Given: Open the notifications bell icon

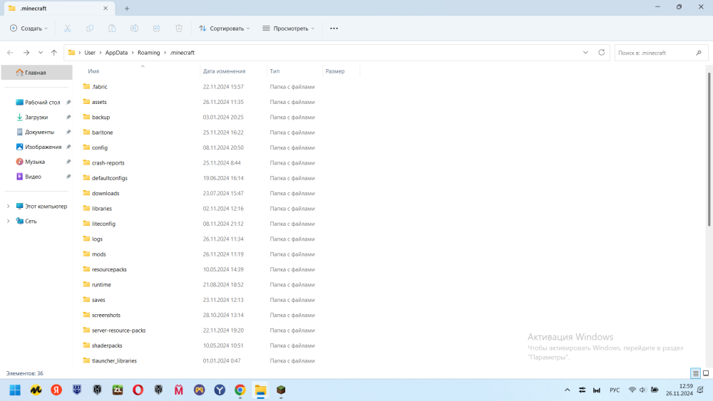Looking at the screenshot, I should click(x=700, y=390).
